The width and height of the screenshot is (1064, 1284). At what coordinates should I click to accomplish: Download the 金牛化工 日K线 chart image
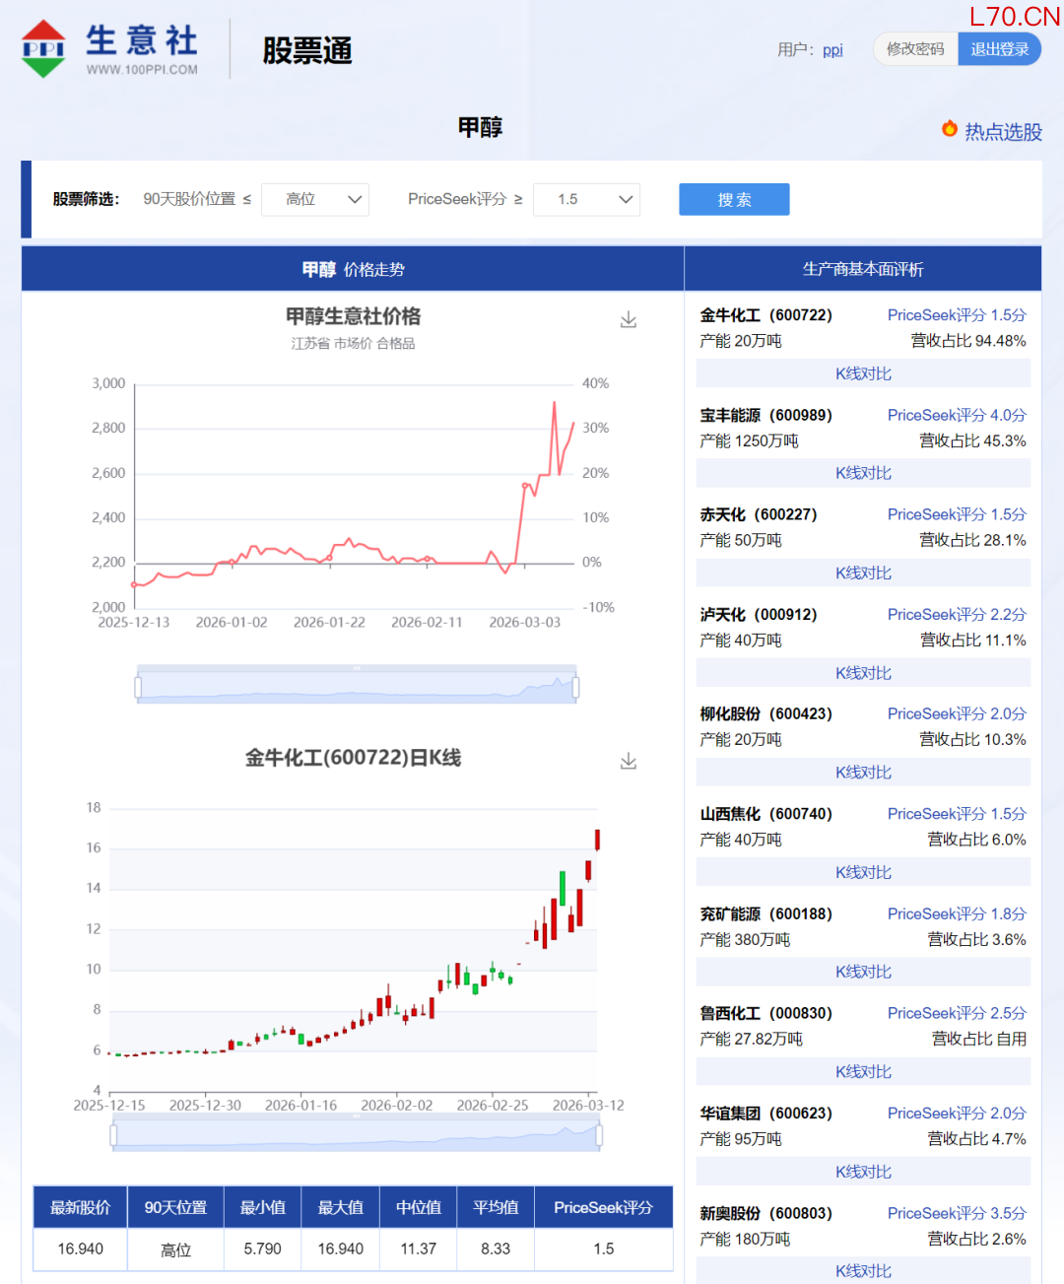[x=629, y=762]
